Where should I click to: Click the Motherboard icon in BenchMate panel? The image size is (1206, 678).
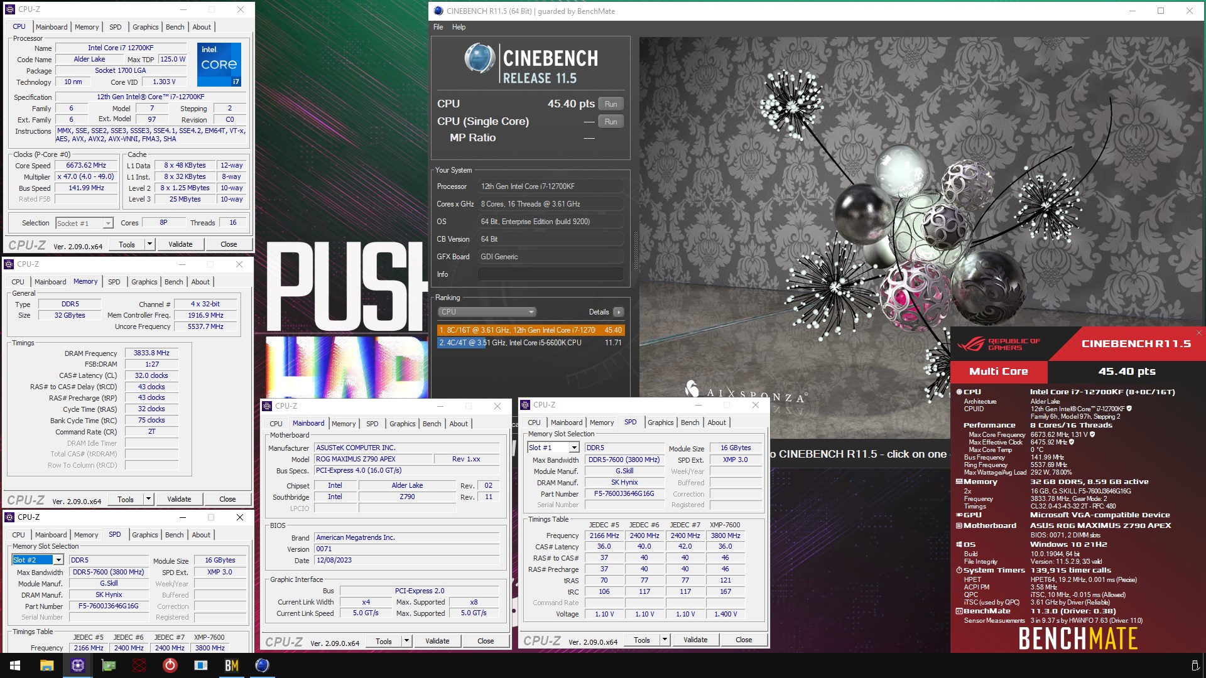[x=959, y=525]
